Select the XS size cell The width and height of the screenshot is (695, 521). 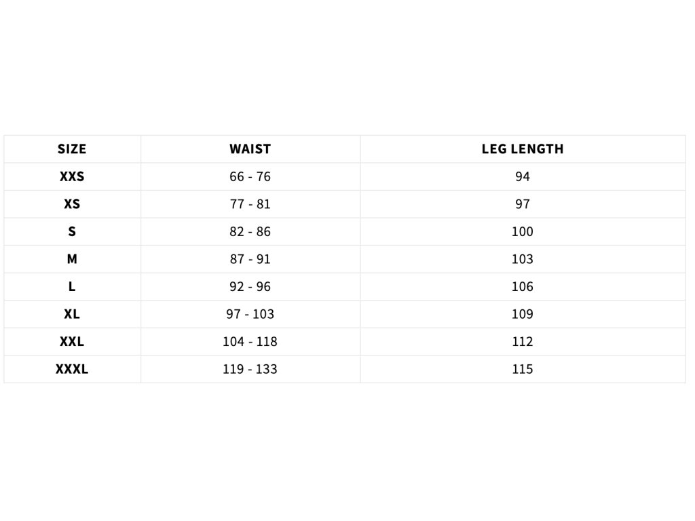pos(72,204)
